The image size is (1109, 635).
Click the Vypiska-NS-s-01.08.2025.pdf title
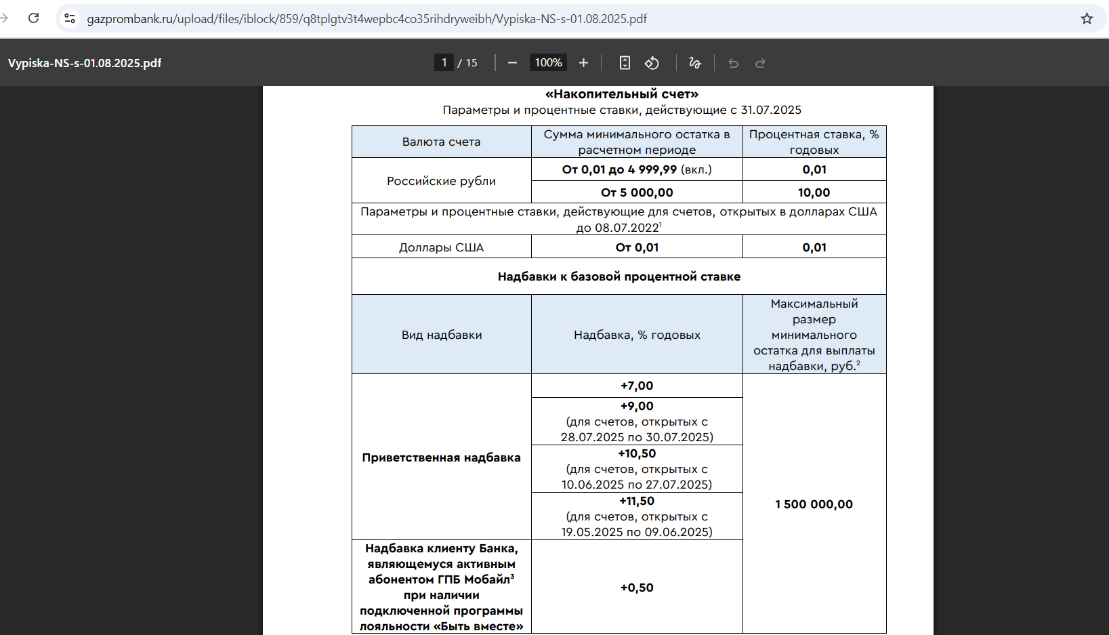tap(85, 63)
